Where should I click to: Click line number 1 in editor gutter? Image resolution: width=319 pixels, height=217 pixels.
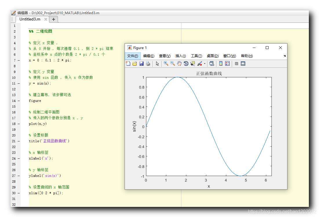[x=14, y=26]
